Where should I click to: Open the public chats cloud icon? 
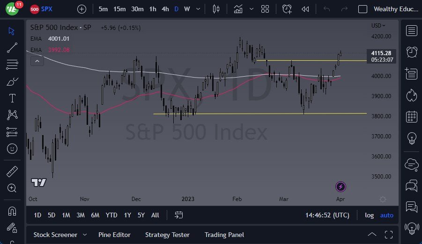(412, 164)
